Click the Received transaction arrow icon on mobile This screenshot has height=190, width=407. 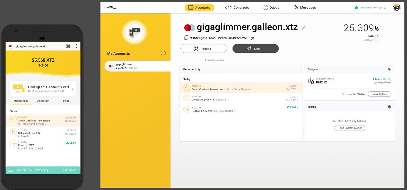pos(13,144)
